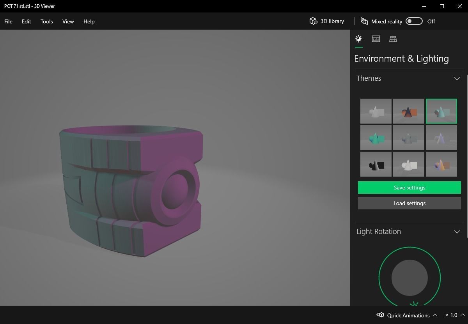Expand the animation speed 1.0 chevron
Image resolution: width=468 pixels, height=324 pixels.
point(463,315)
